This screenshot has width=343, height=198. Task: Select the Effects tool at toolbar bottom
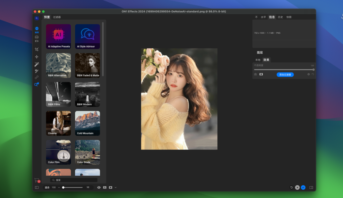[37, 84]
